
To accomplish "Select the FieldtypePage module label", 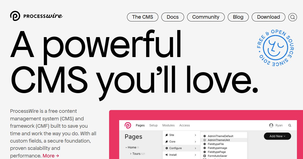I will [217, 152].
